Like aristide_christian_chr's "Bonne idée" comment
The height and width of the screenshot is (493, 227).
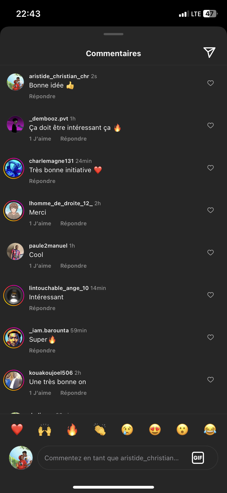coord(211,83)
